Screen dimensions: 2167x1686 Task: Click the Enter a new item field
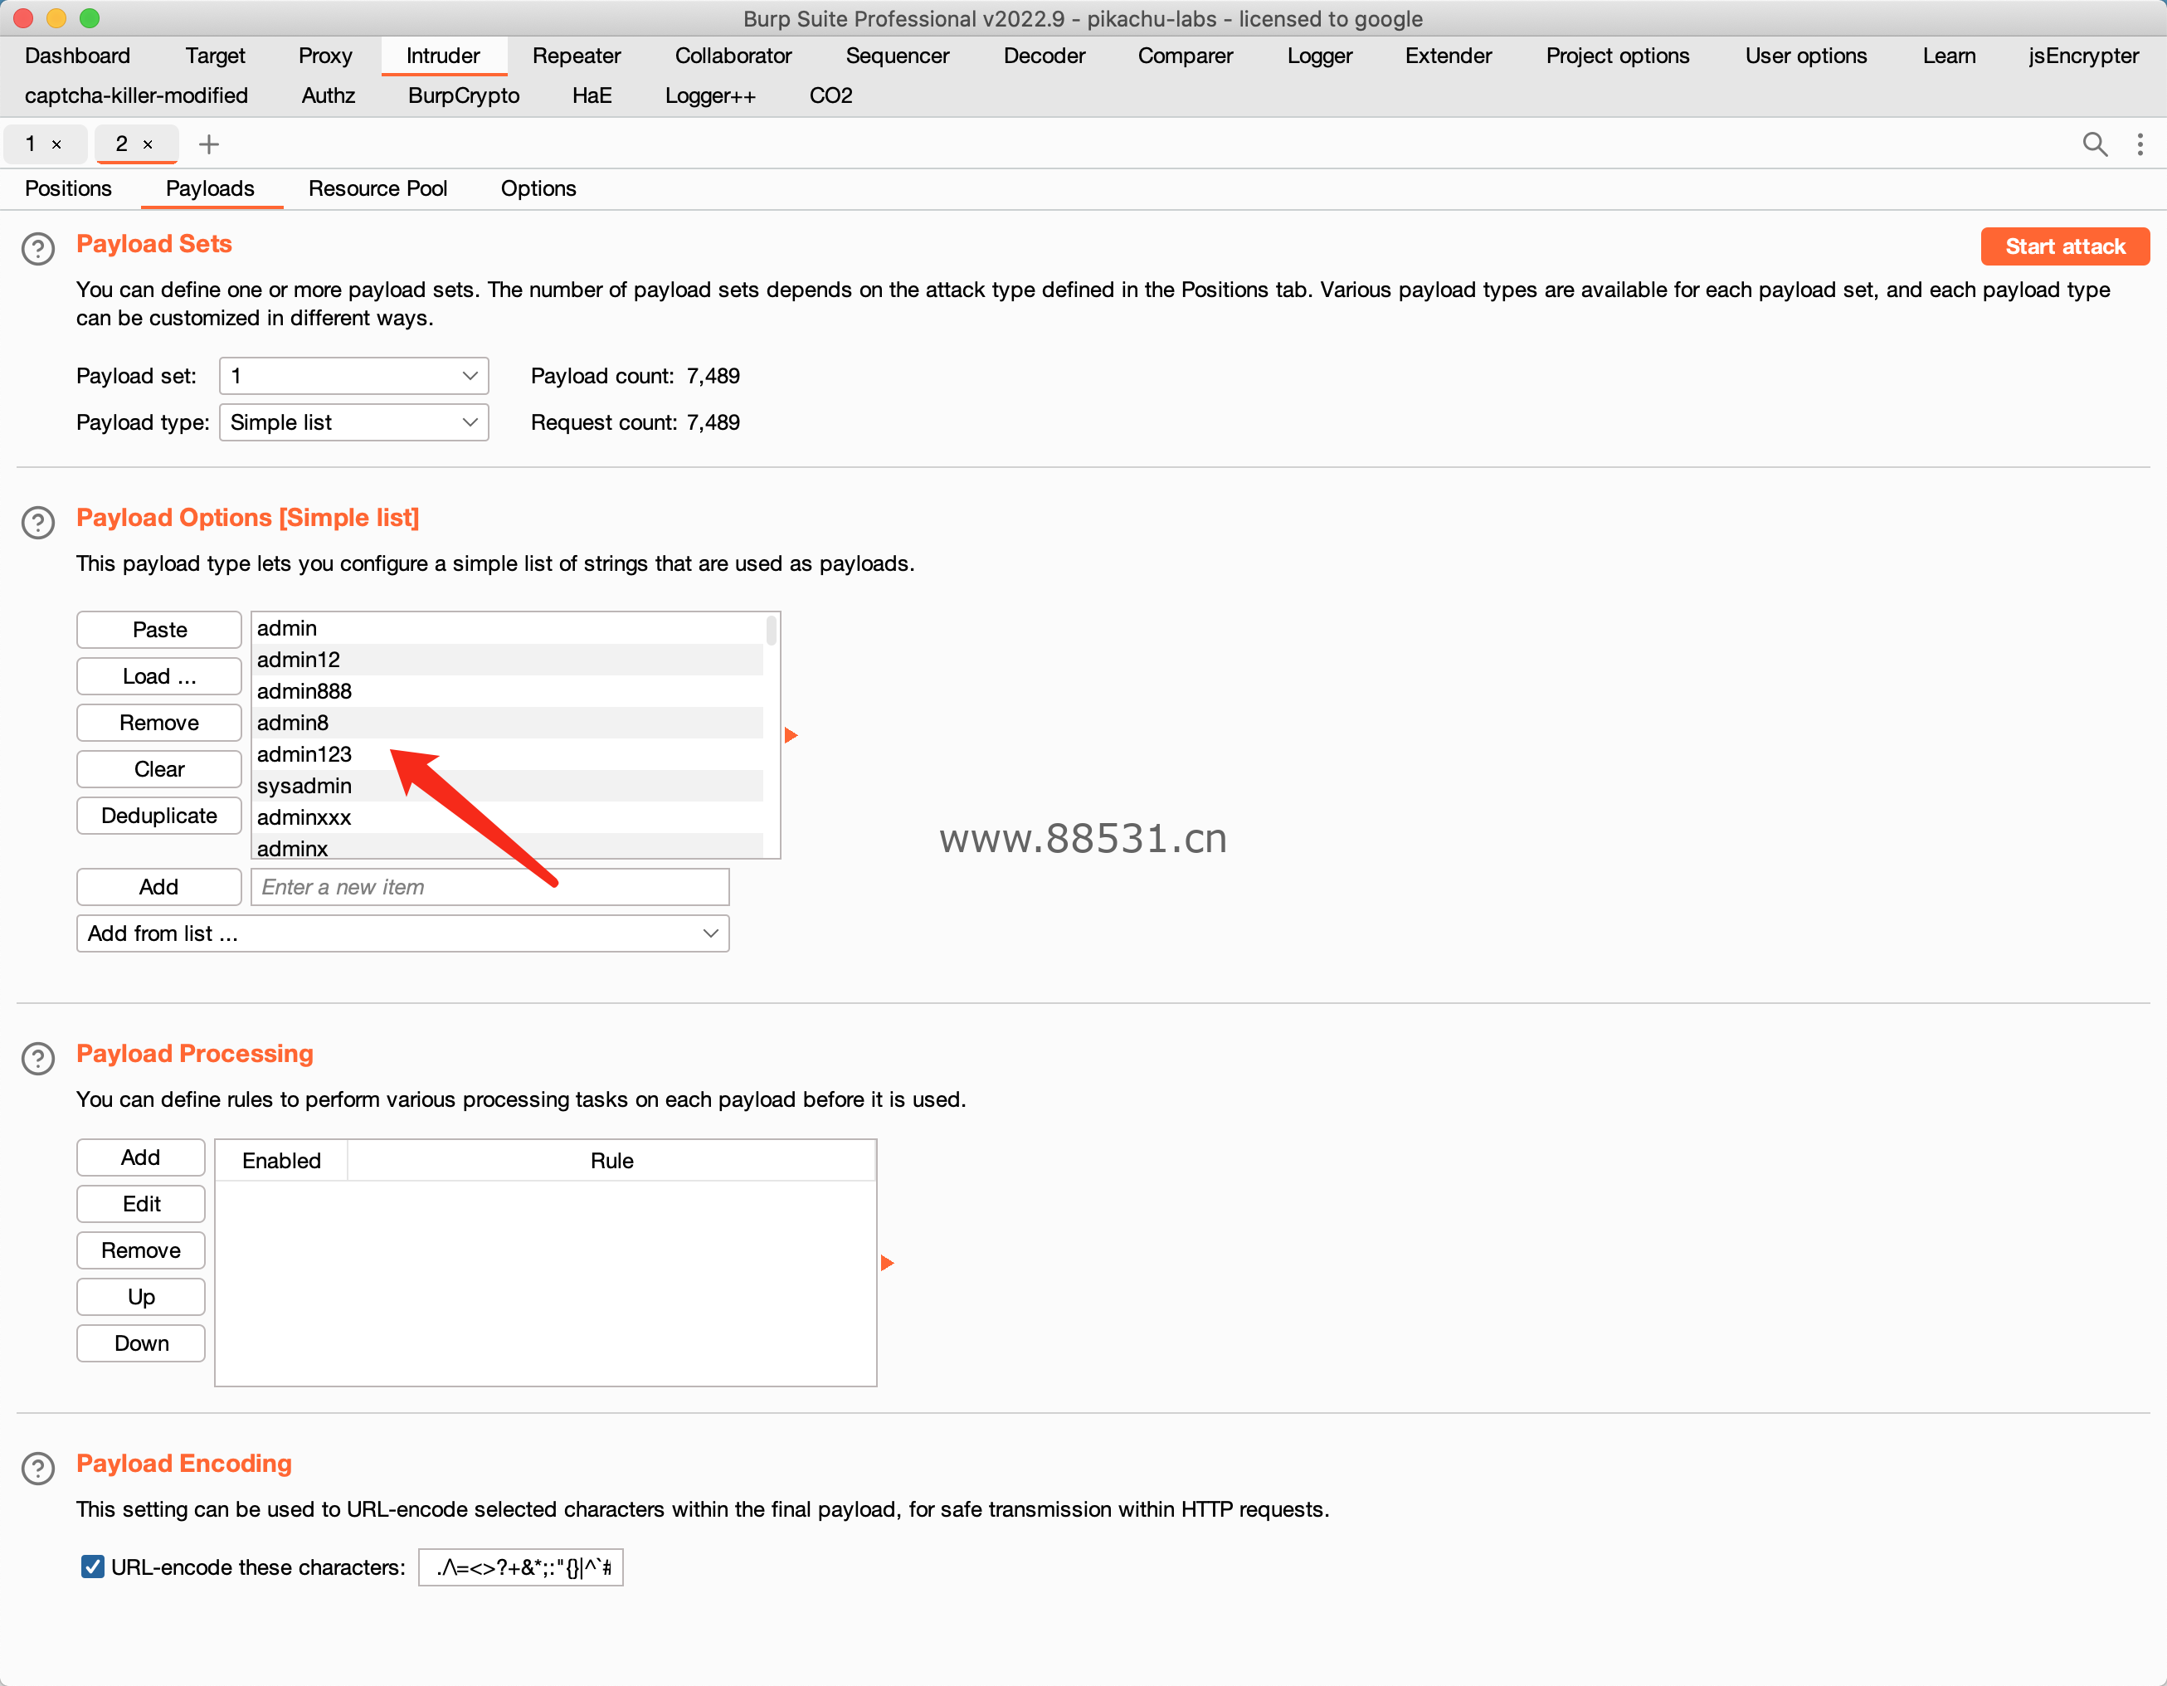[x=490, y=887]
